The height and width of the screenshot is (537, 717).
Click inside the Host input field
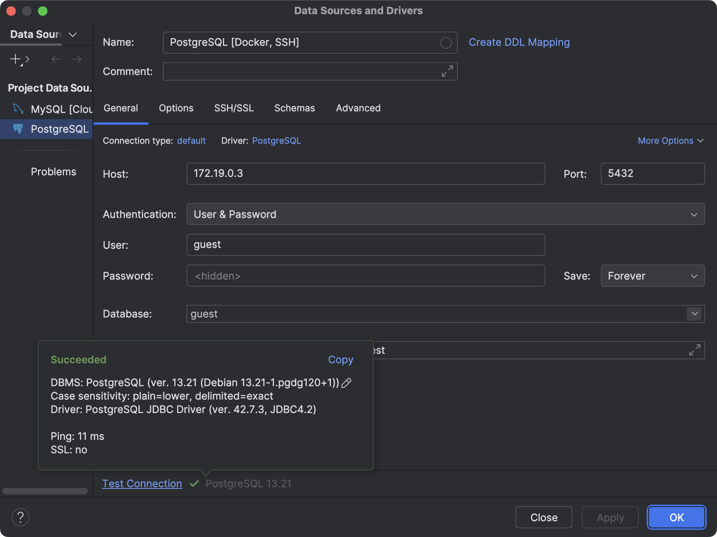pyautogui.click(x=366, y=174)
